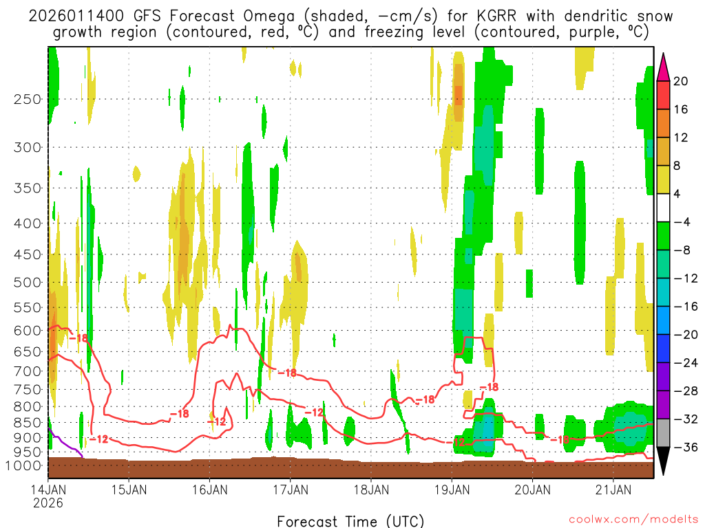Click the purple freezing level contour line
The height and width of the screenshot is (528, 705).
coord(65,443)
